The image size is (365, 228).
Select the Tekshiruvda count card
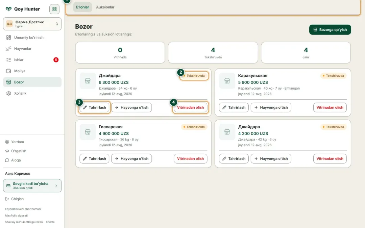(213, 53)
